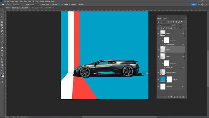Screen dimensions: 209x118
Task: Click the Tolerance input field
Action: (59, 5)
